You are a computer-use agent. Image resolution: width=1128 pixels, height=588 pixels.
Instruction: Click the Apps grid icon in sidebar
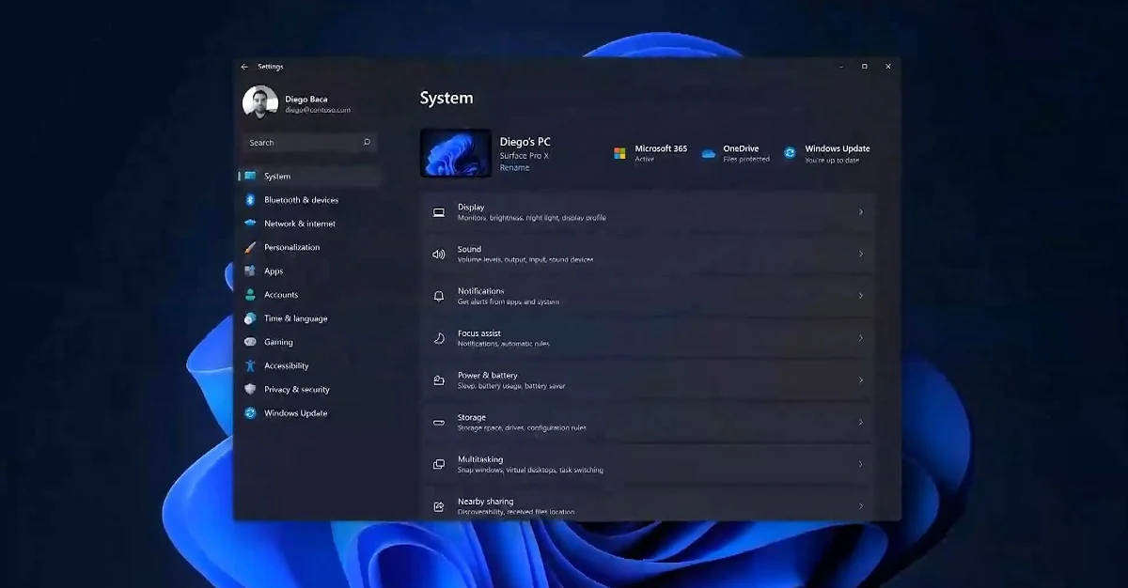pyautogui.click(x=250, y=271)
